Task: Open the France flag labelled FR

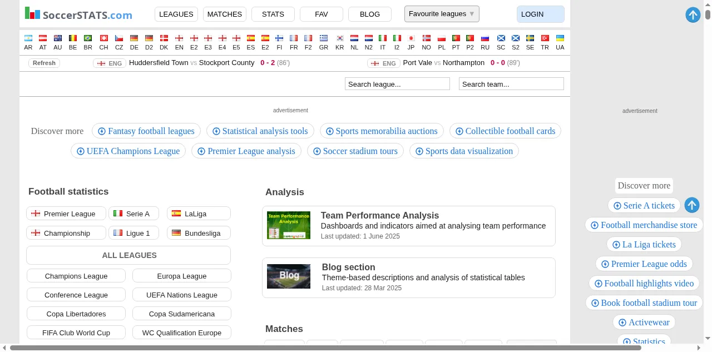Action: [294, 38]
